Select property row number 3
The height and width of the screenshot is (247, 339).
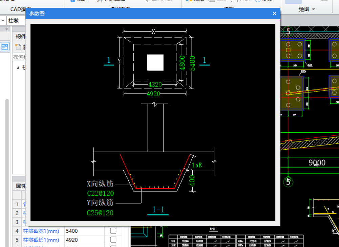pyautogui.click(x=17, y=222)
